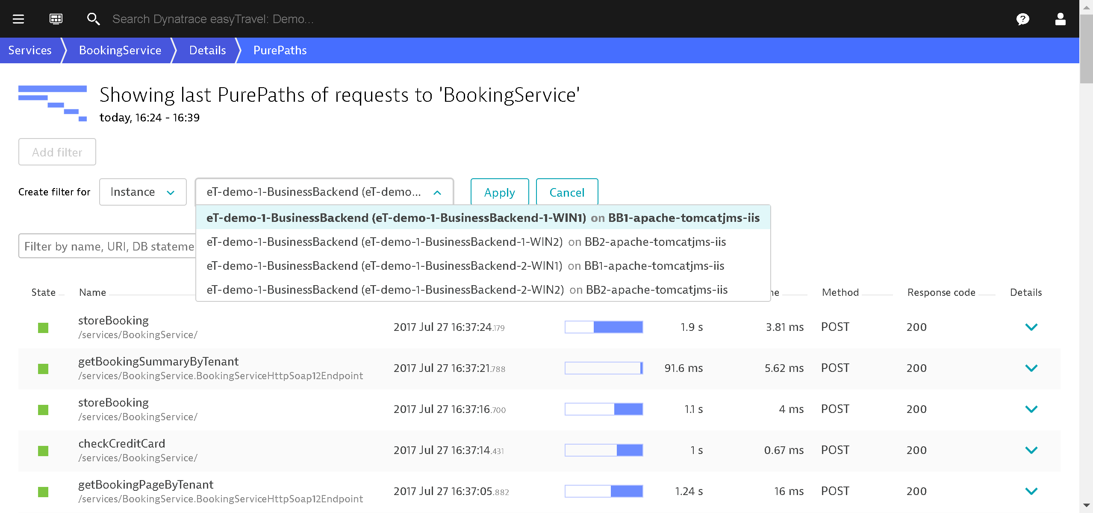This screenshot has width=1093, height=513.
Task: Click the search magnifier icon
Action: point(93,19)
